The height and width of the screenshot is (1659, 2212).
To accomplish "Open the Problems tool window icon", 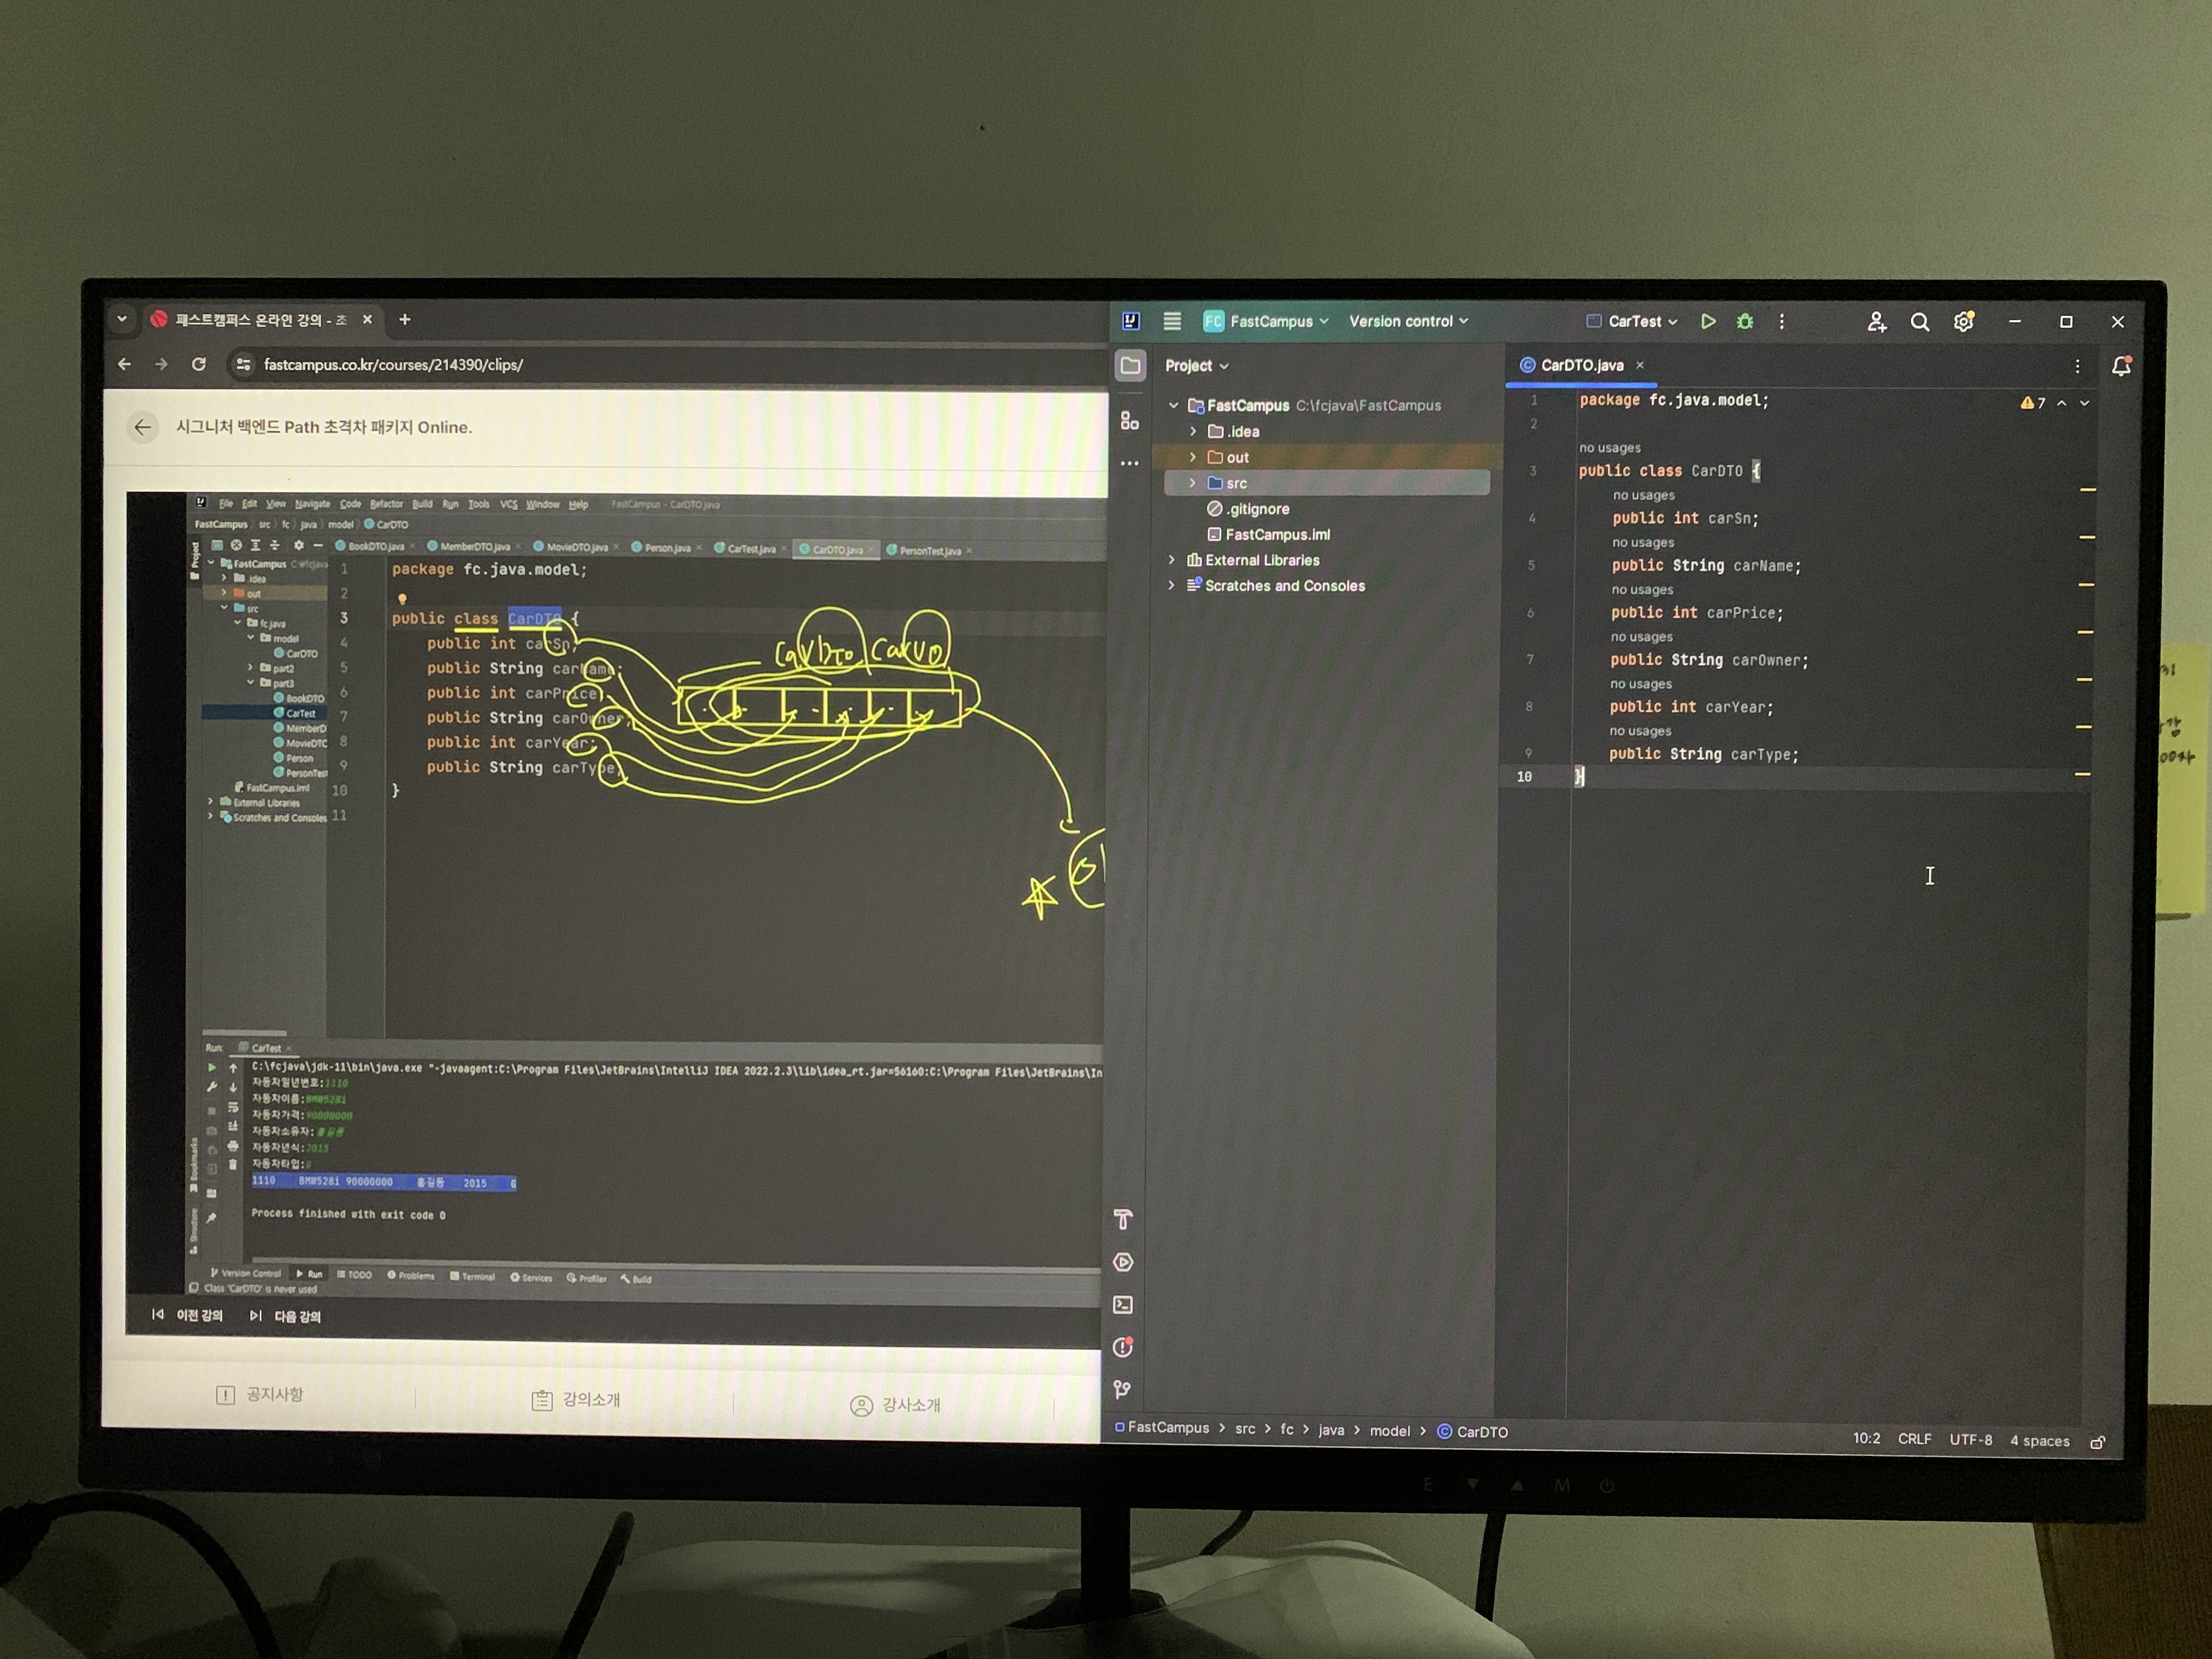I will click(1123, 1347).
